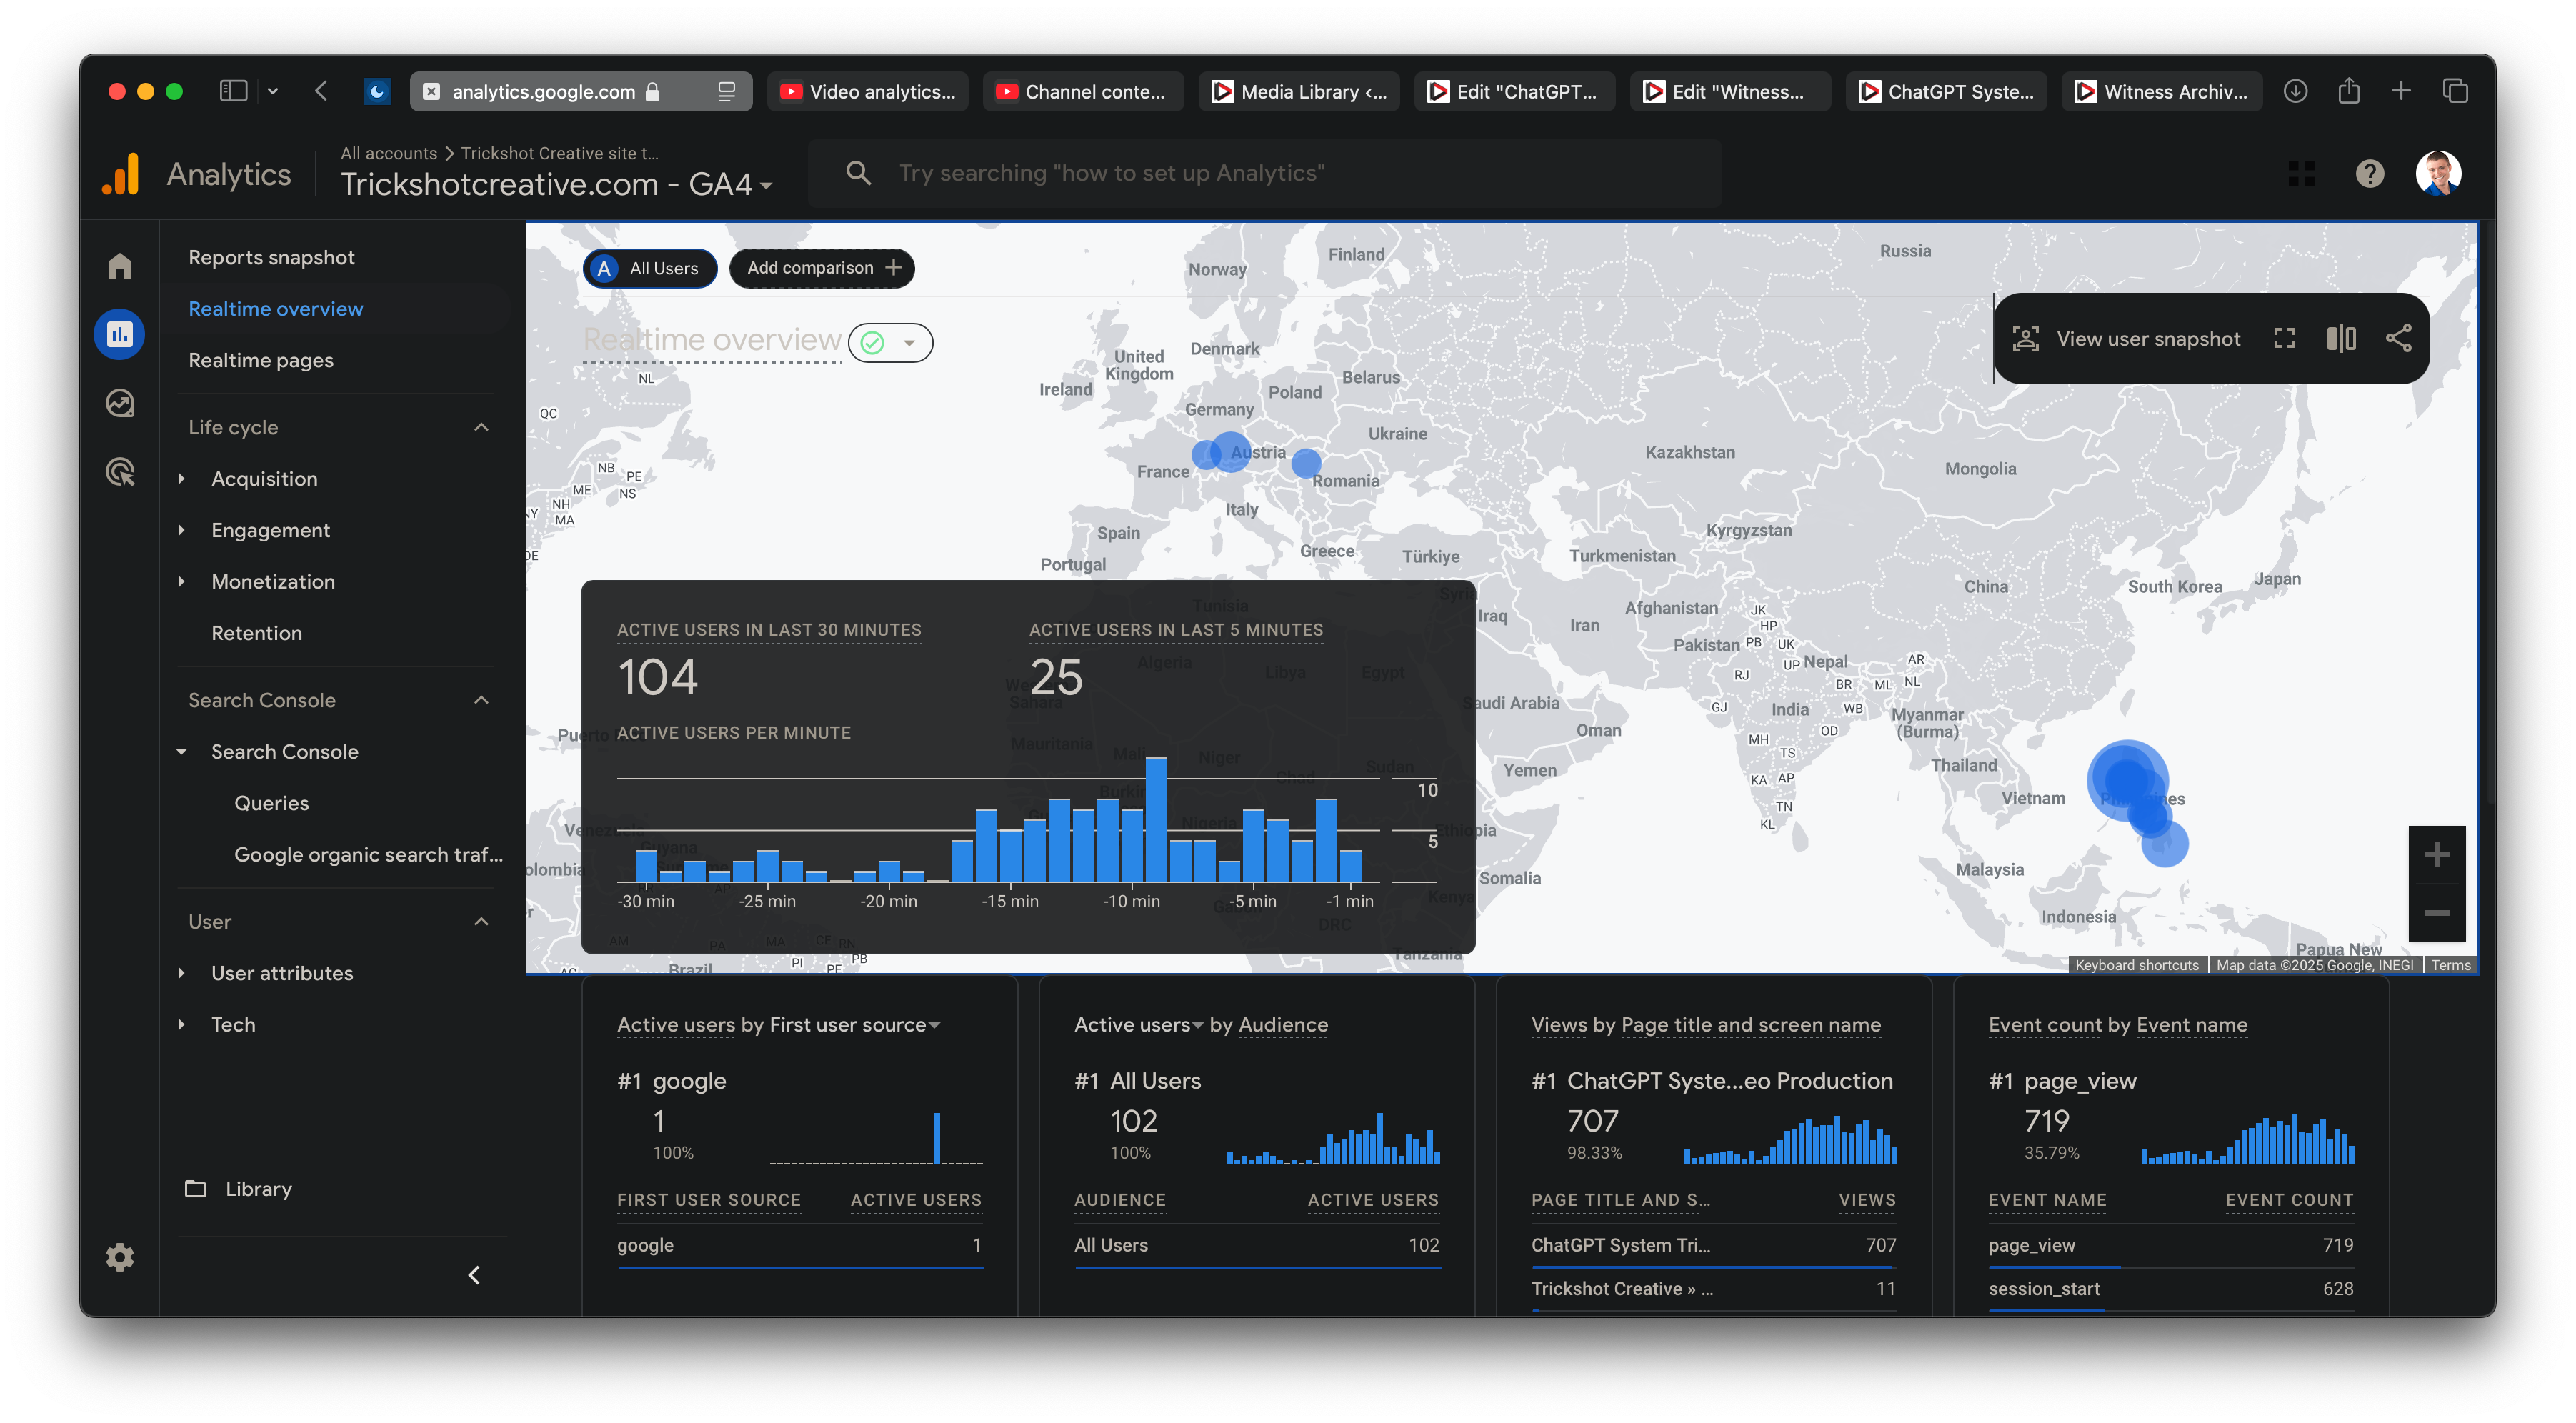Open the Explore icon in left rail

click(120, 403)
